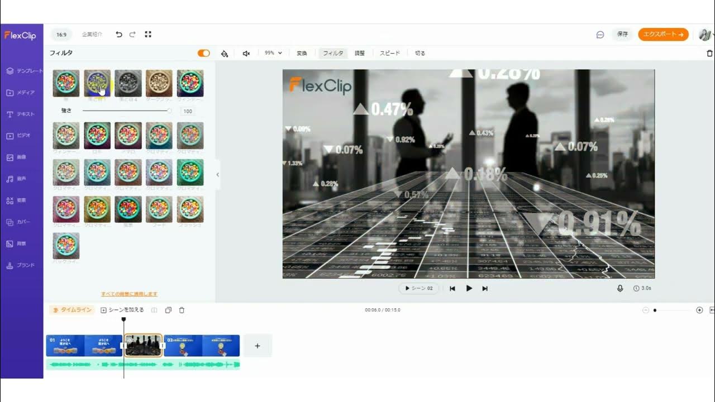Select scene 01 in the timeline

[84, 346]
